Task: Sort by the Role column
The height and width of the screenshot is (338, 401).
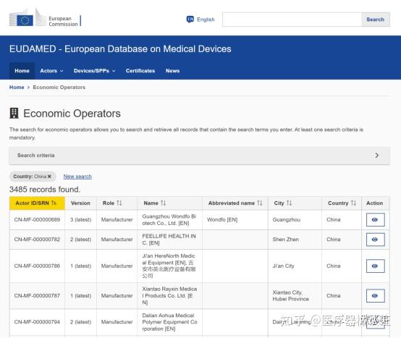Action: click(x=112, y=203)
